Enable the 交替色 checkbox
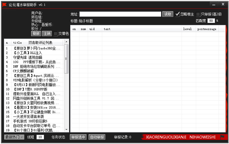The height and width of the screenshot is (144, 229). [55, 34]
